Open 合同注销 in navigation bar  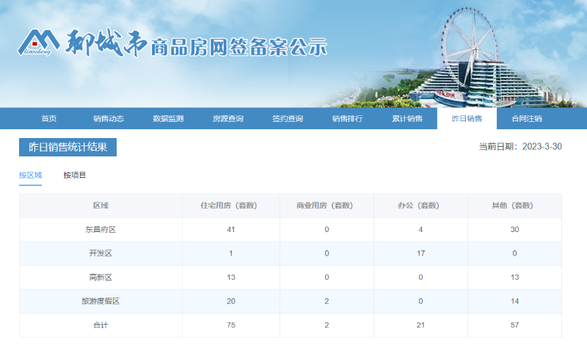pos(526,119)
